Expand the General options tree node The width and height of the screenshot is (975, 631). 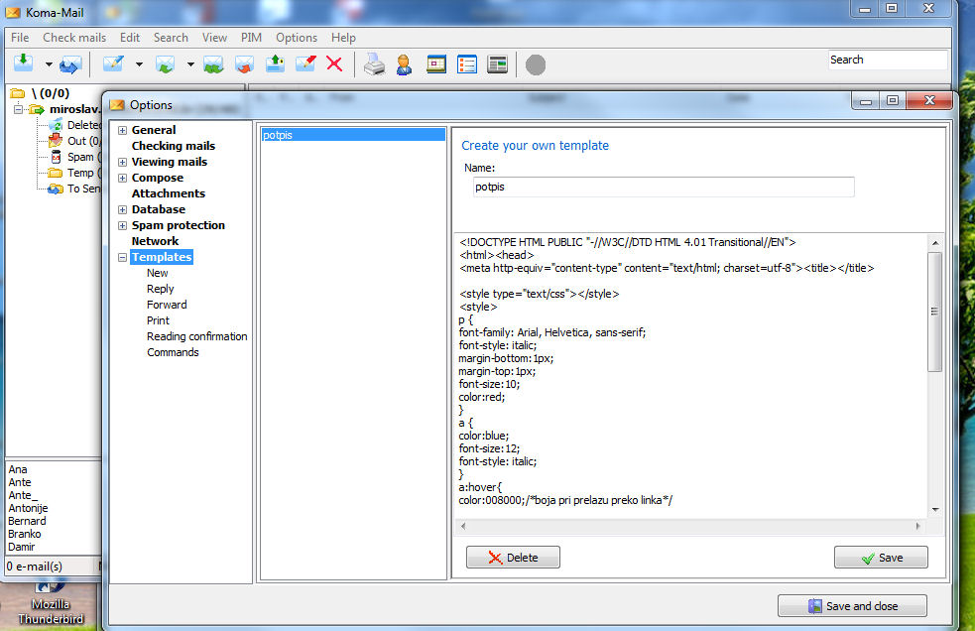[x=122, y=130]
